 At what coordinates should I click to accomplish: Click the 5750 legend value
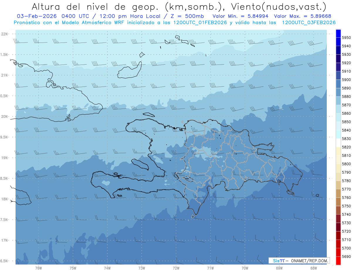346,206
